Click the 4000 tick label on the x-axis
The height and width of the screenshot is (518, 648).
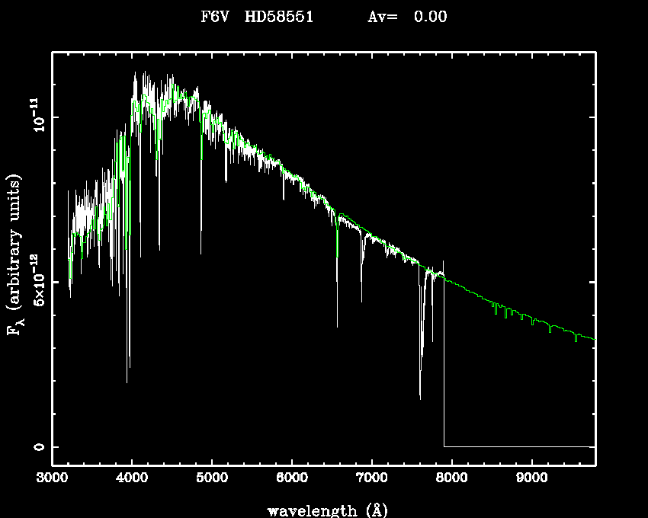coord(132,478)
